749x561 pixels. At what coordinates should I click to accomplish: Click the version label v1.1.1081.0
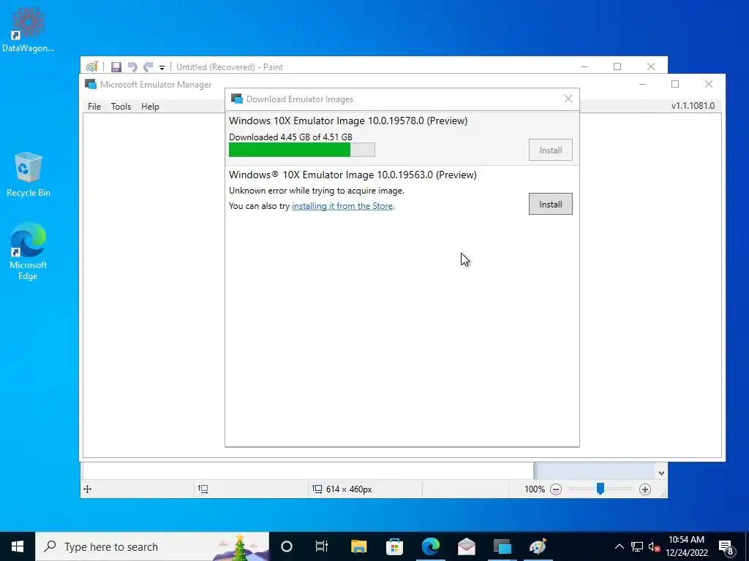[693, 106]
